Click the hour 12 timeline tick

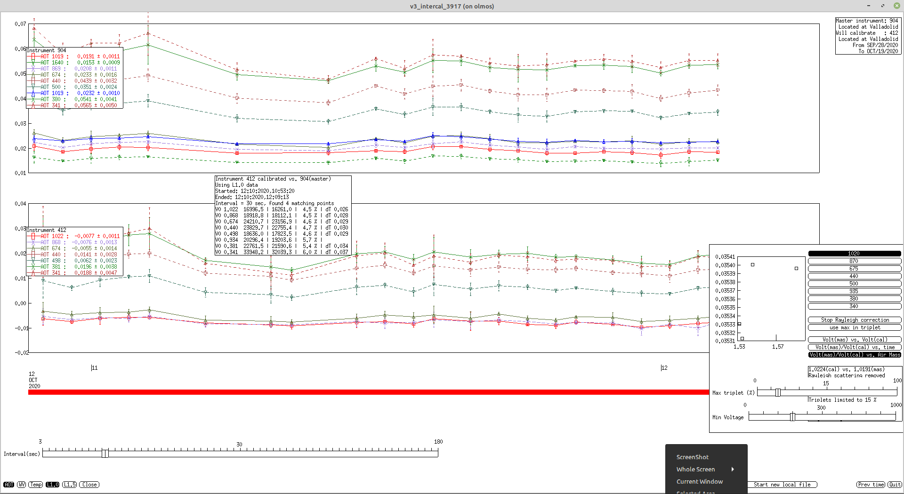click(x=664, y=368)
